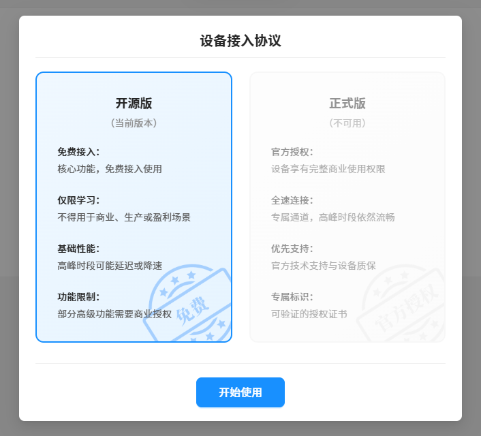Click text 高峰时段可能延迟或降速
481x436 pixels.
coord(110,266)
